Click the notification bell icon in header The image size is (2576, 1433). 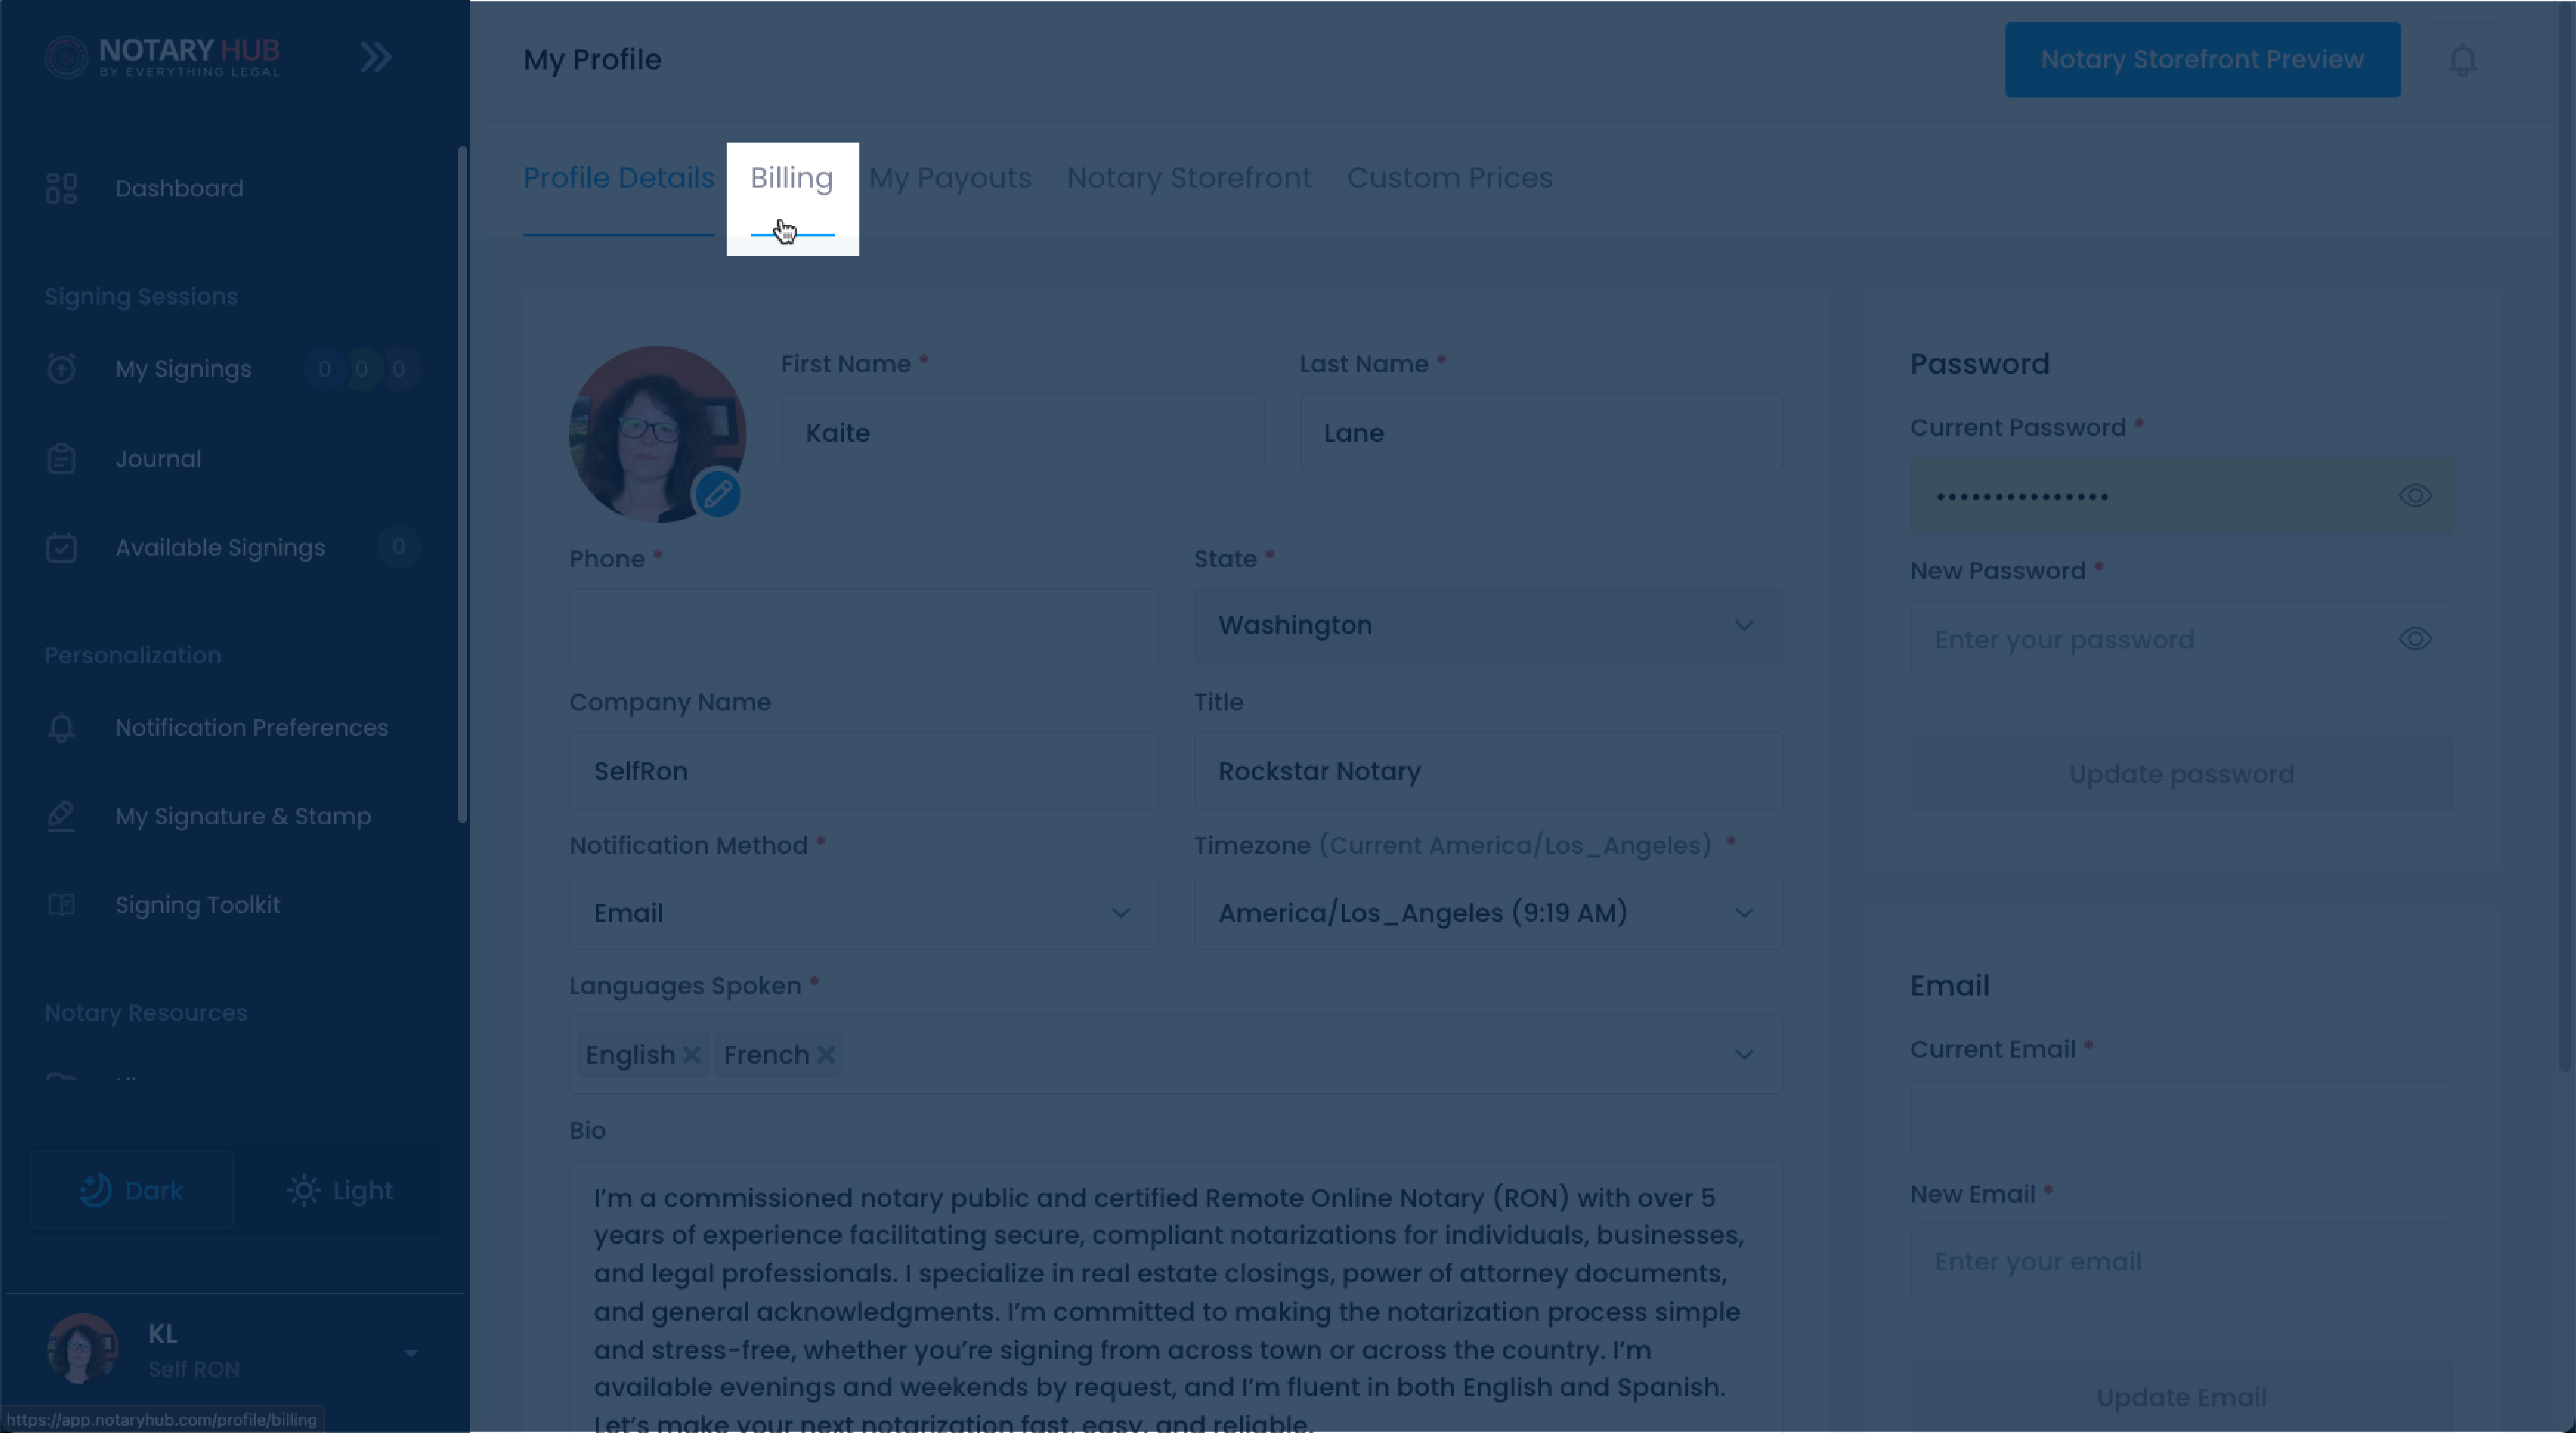[x=2462, y=60]
